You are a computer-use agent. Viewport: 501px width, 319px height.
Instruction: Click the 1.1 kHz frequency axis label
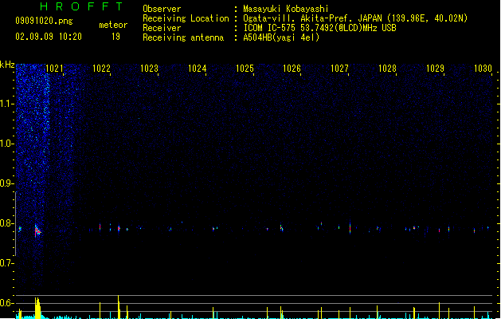click(x=6, y=104)
